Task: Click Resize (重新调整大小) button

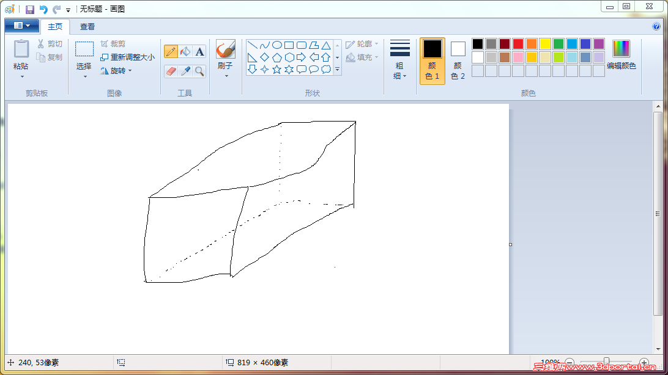Action: [x=127, y=57]
